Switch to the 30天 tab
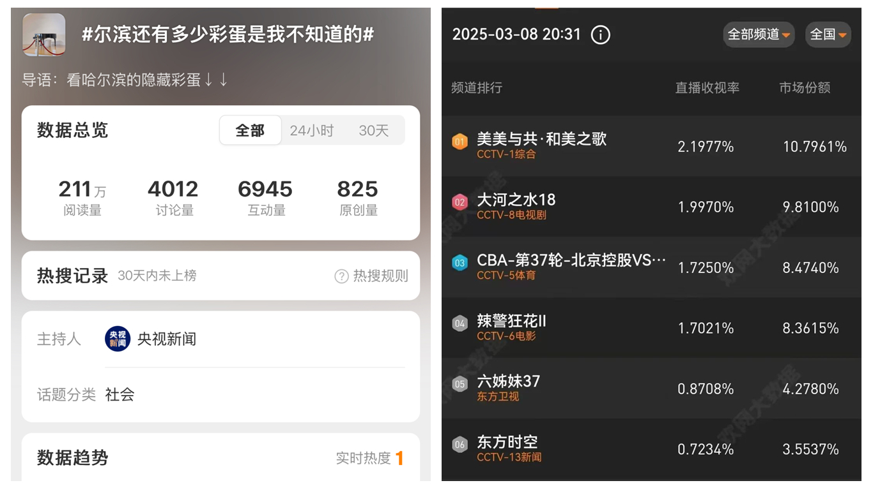The width and height of the screenshot is (873, 490). [x=374, y=131]
